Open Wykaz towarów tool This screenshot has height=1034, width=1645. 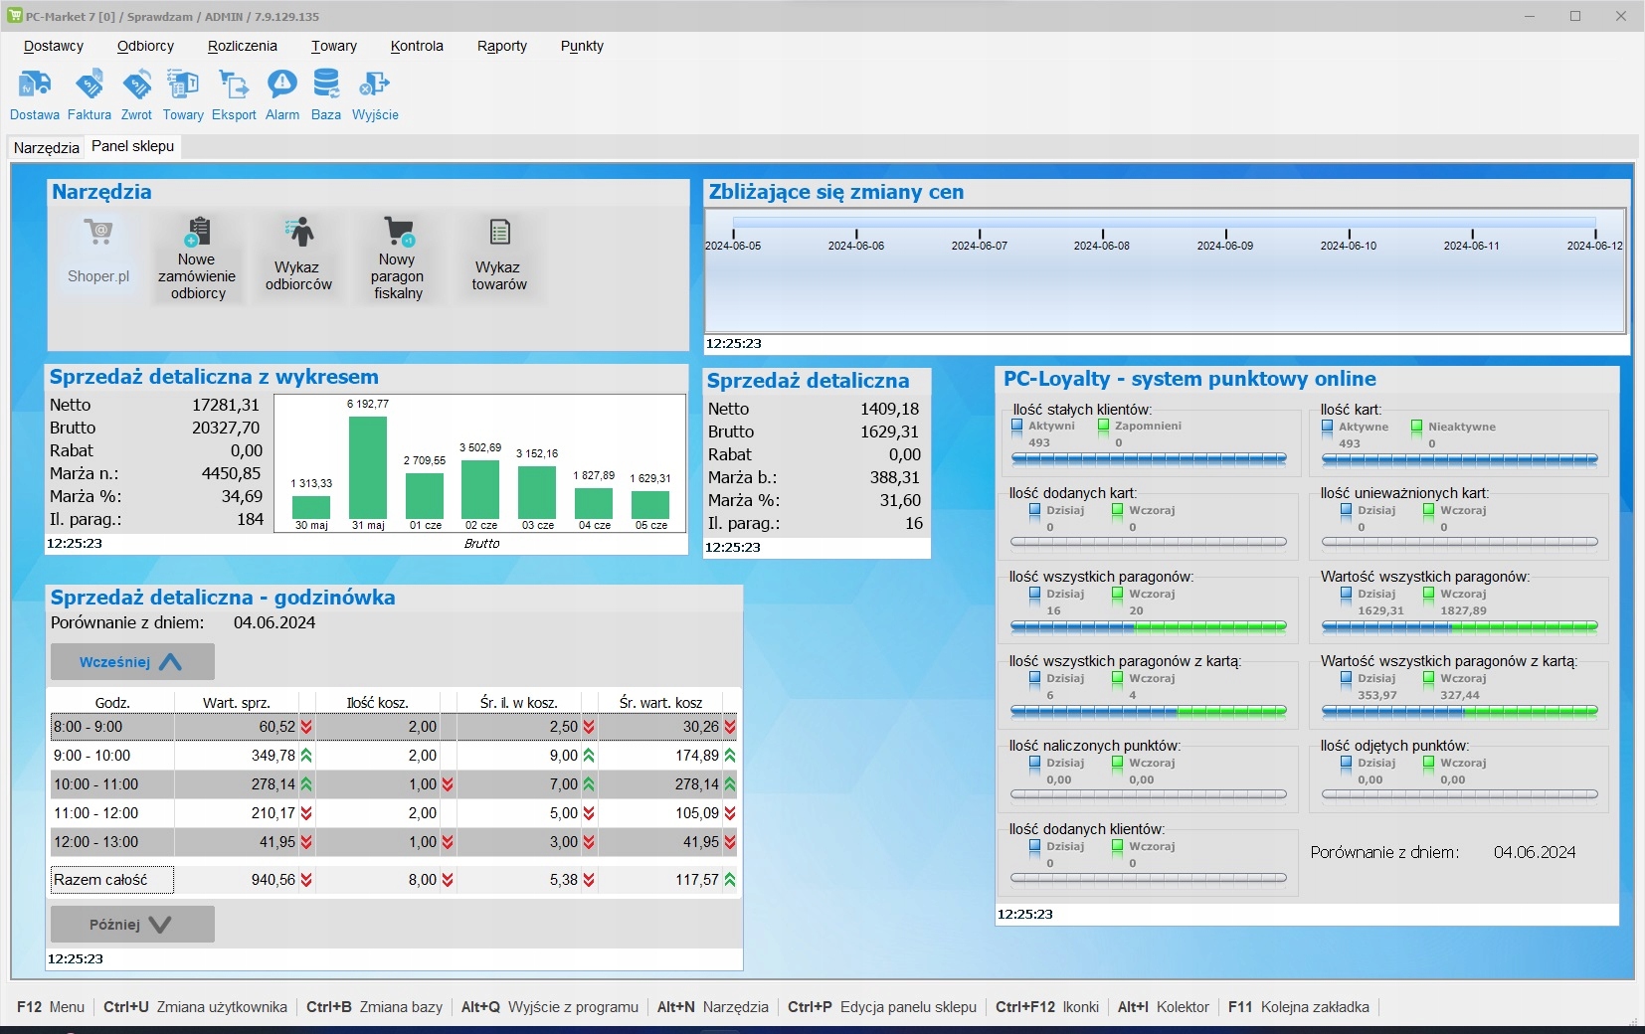coord(499,258)
